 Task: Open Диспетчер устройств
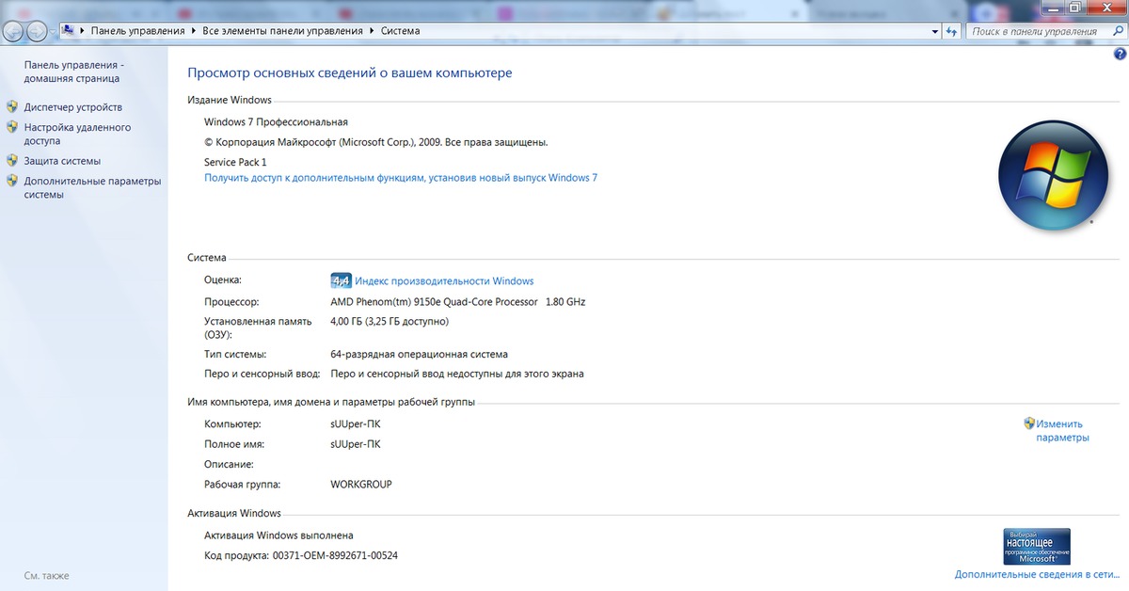click(x=73, y=107)
